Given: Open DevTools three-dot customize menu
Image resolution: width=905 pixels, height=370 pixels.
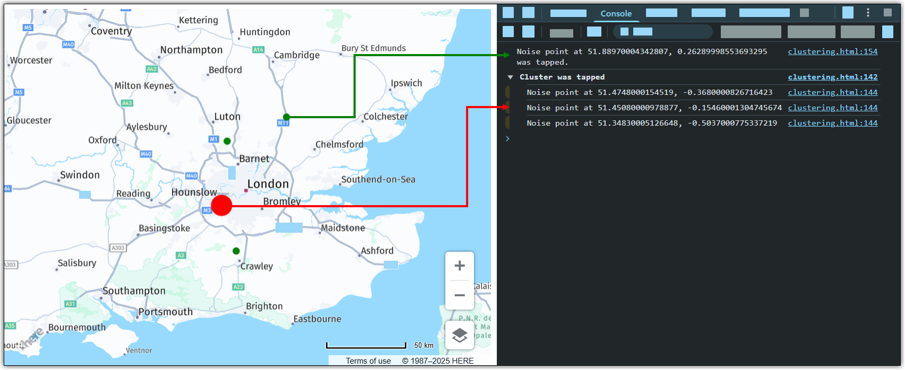Looking at the screenshot, I should (x=868, y=13).
